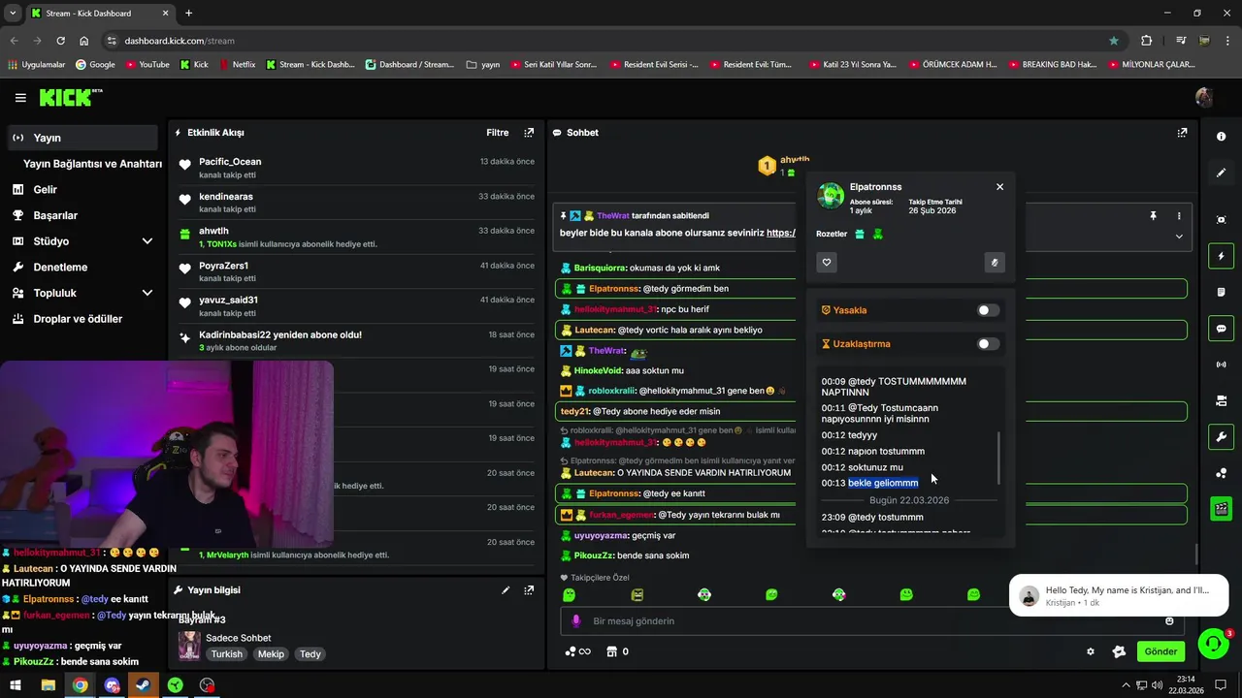Bookmark this page with the star icon
Viewport: 1242px width, 698px height.
[x=1114, y=41]
